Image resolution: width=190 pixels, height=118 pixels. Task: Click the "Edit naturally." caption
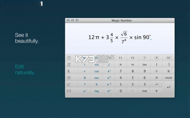(x=25, y=70)
